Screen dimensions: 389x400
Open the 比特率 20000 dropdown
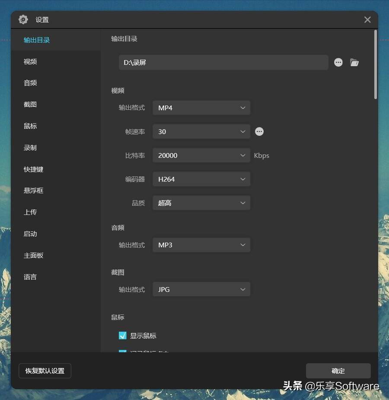(x=201, y=155)
